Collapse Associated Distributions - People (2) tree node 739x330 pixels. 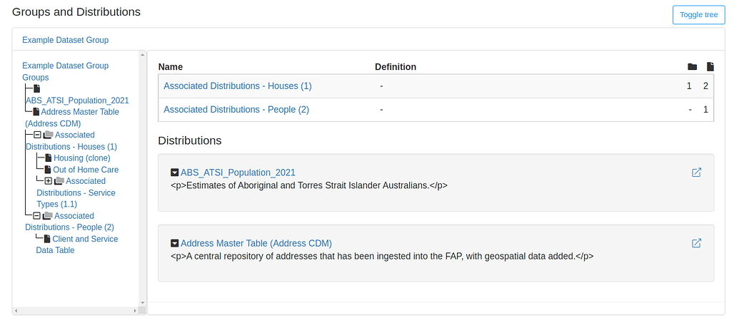(x=37, y=216)
